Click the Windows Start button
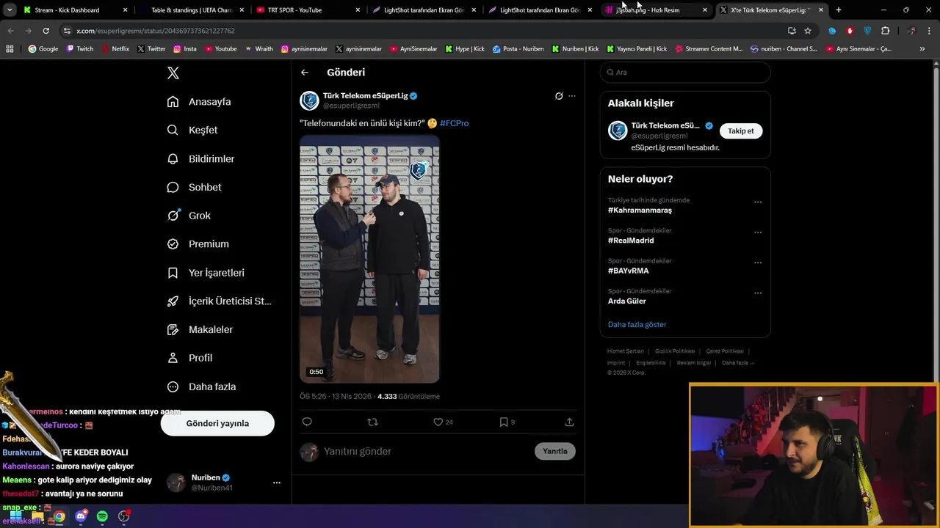 [15, 516]
